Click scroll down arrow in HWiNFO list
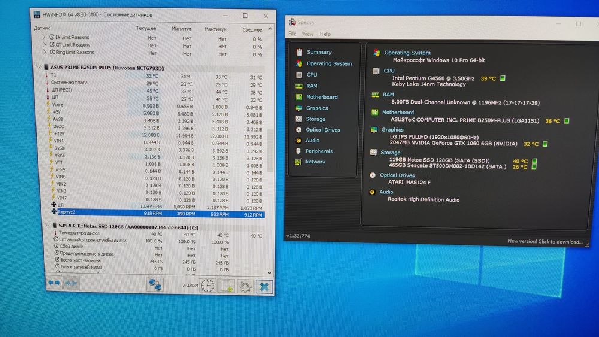Viewport: 599px width, 337px height. coord(270,273)
